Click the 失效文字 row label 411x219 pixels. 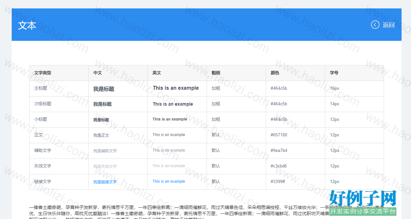coord(43,166)
